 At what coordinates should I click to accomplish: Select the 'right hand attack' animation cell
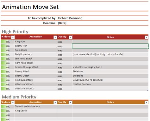[36, 63]
